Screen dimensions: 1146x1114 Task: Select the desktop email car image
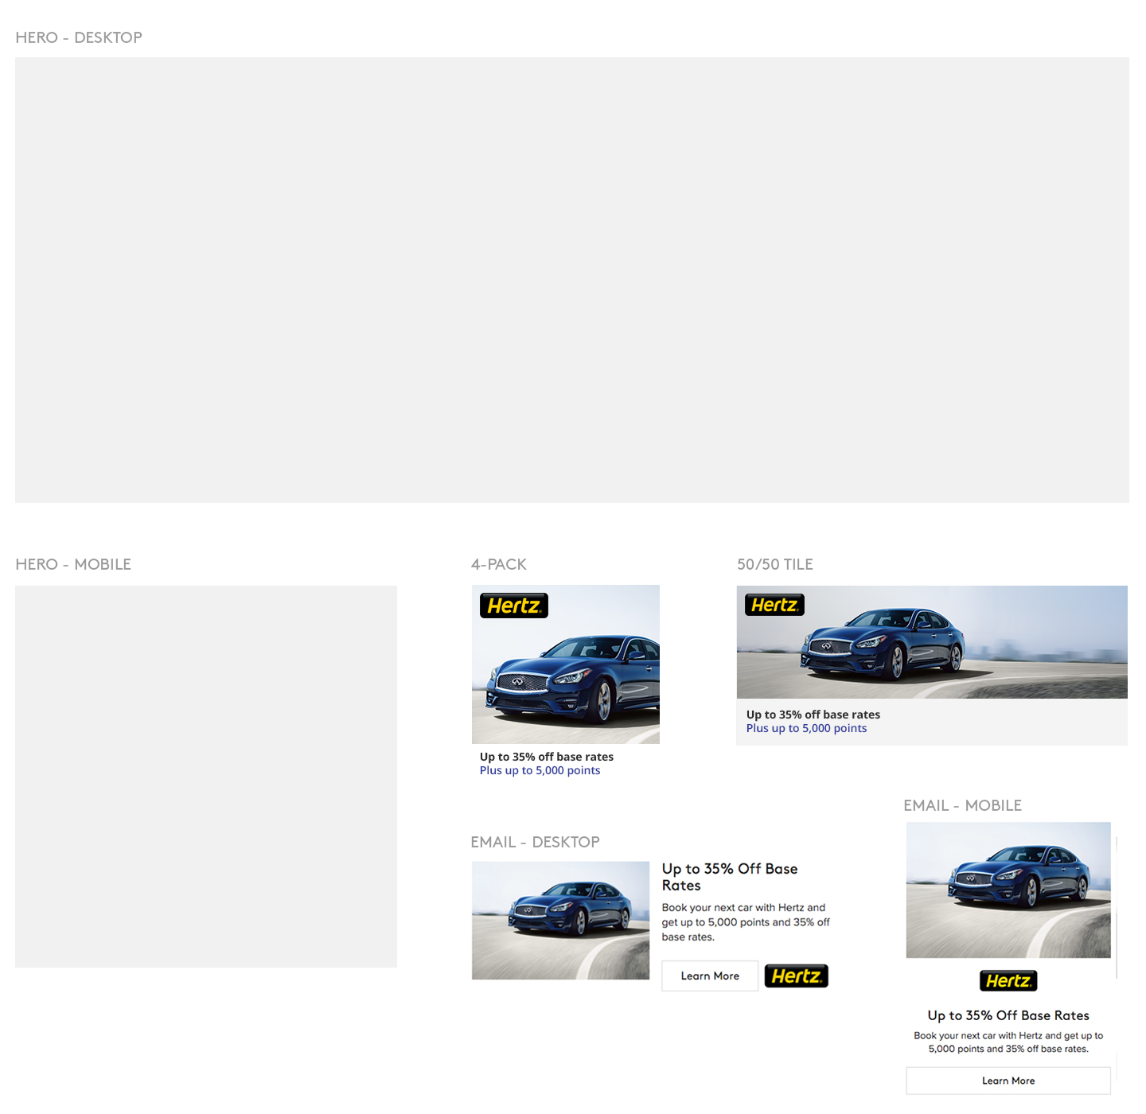560,920
